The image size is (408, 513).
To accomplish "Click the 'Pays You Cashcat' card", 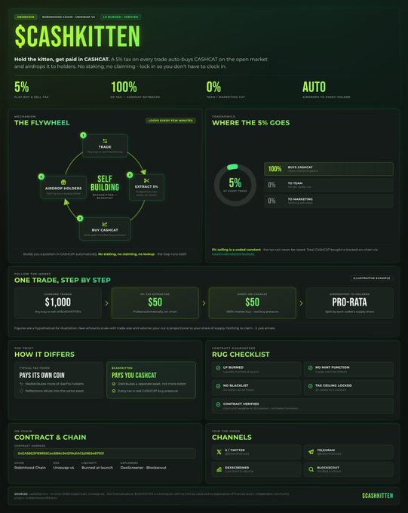I will click(x=151, y=379).
